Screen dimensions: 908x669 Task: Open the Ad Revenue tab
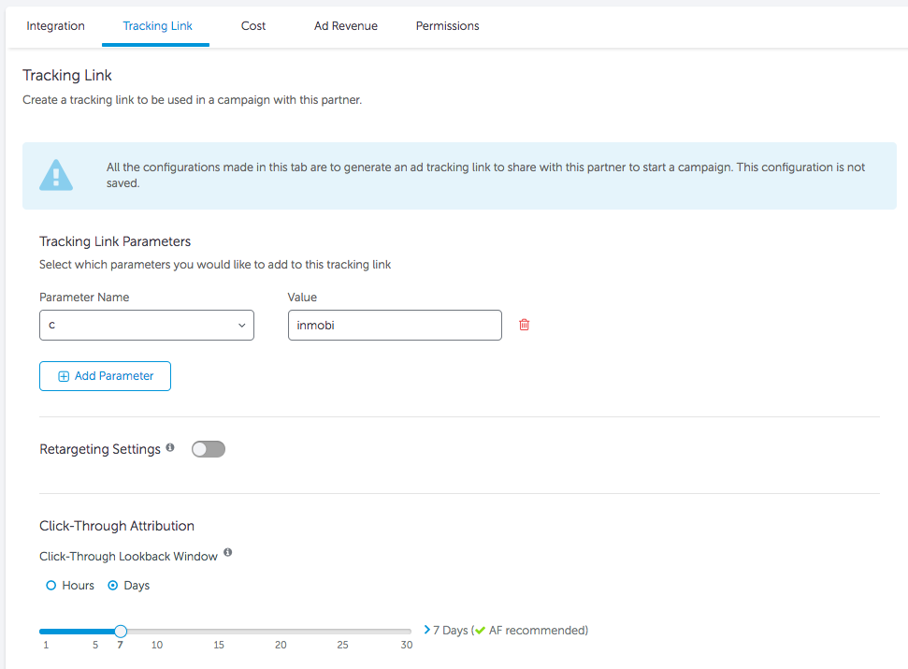point(346,26)
